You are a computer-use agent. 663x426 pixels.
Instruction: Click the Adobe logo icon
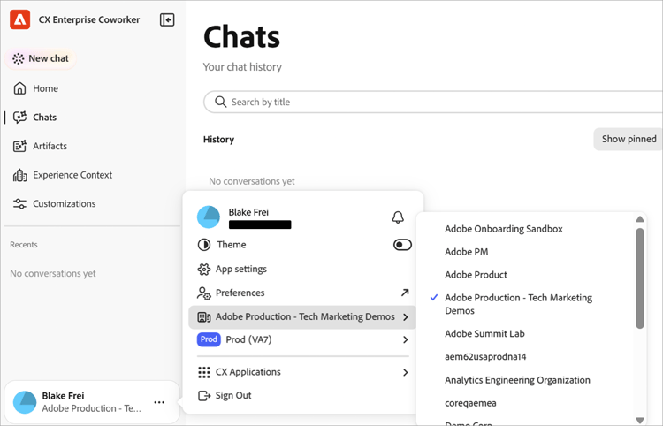click(19, 19)
